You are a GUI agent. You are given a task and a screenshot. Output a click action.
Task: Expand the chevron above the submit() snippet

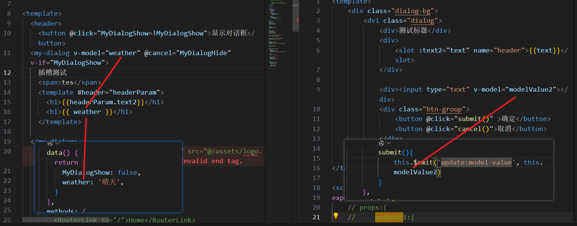point(389,143)
